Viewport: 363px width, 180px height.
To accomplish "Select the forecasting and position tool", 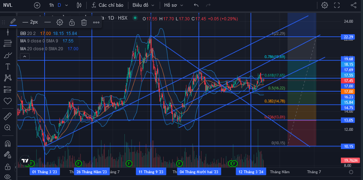I will pos(7,89).
